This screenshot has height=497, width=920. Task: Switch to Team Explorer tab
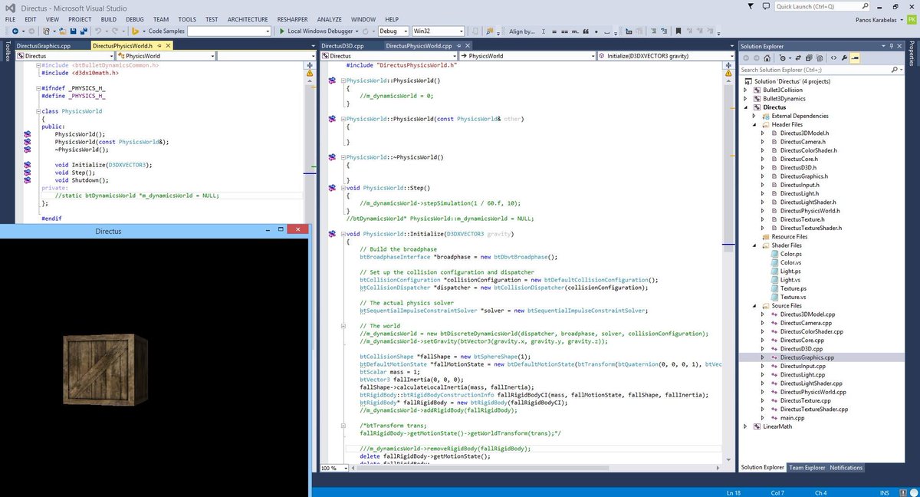coord(807,467)
